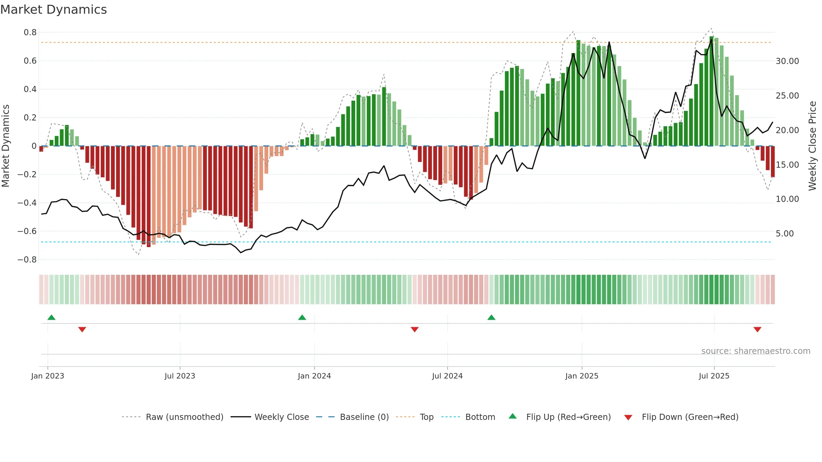Viewport: 822px width, 462px height.
Task: Click the −0.8 left axis tick label
Action: tap(27, 259)
